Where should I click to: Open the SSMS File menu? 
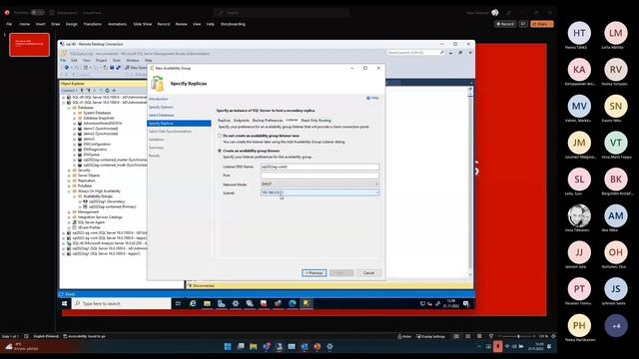click(x=63, y=60)
